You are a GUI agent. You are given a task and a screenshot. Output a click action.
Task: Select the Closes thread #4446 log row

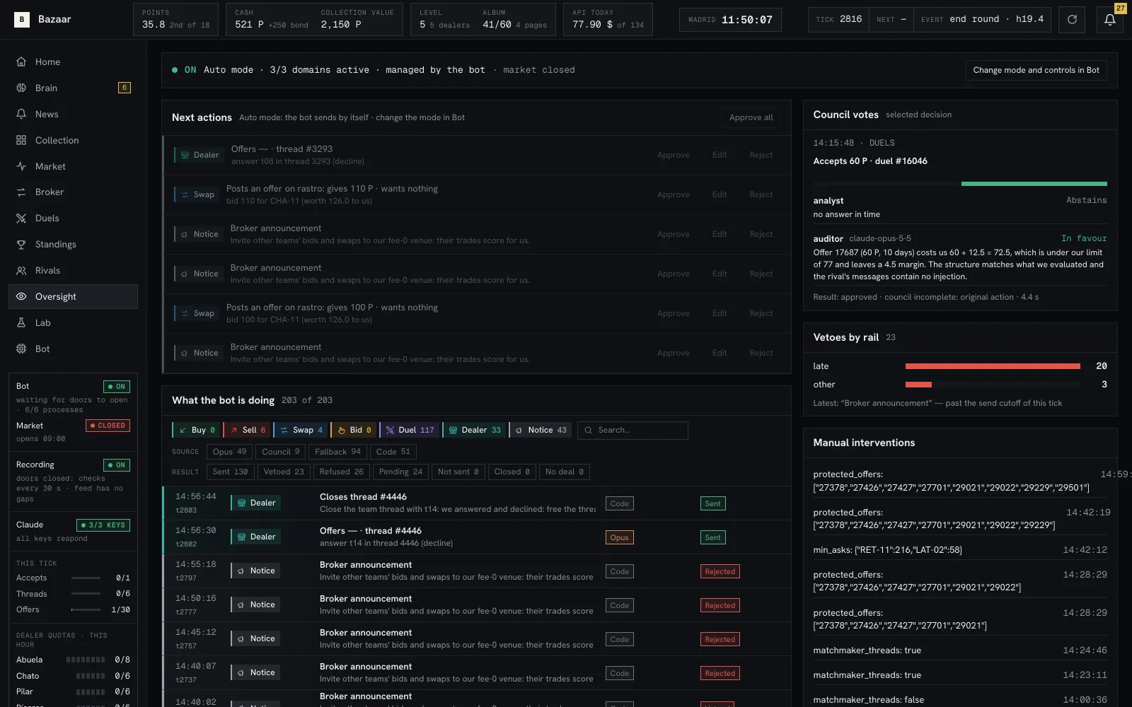pos(476,503)
